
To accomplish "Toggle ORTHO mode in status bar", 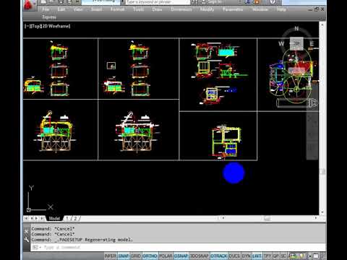I will pyautogui.click(x=150, y=256).
